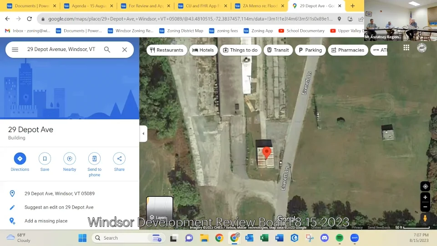437x246 pixels.
Task: Open Privacy link on map footer
Action: coord(357,228)
